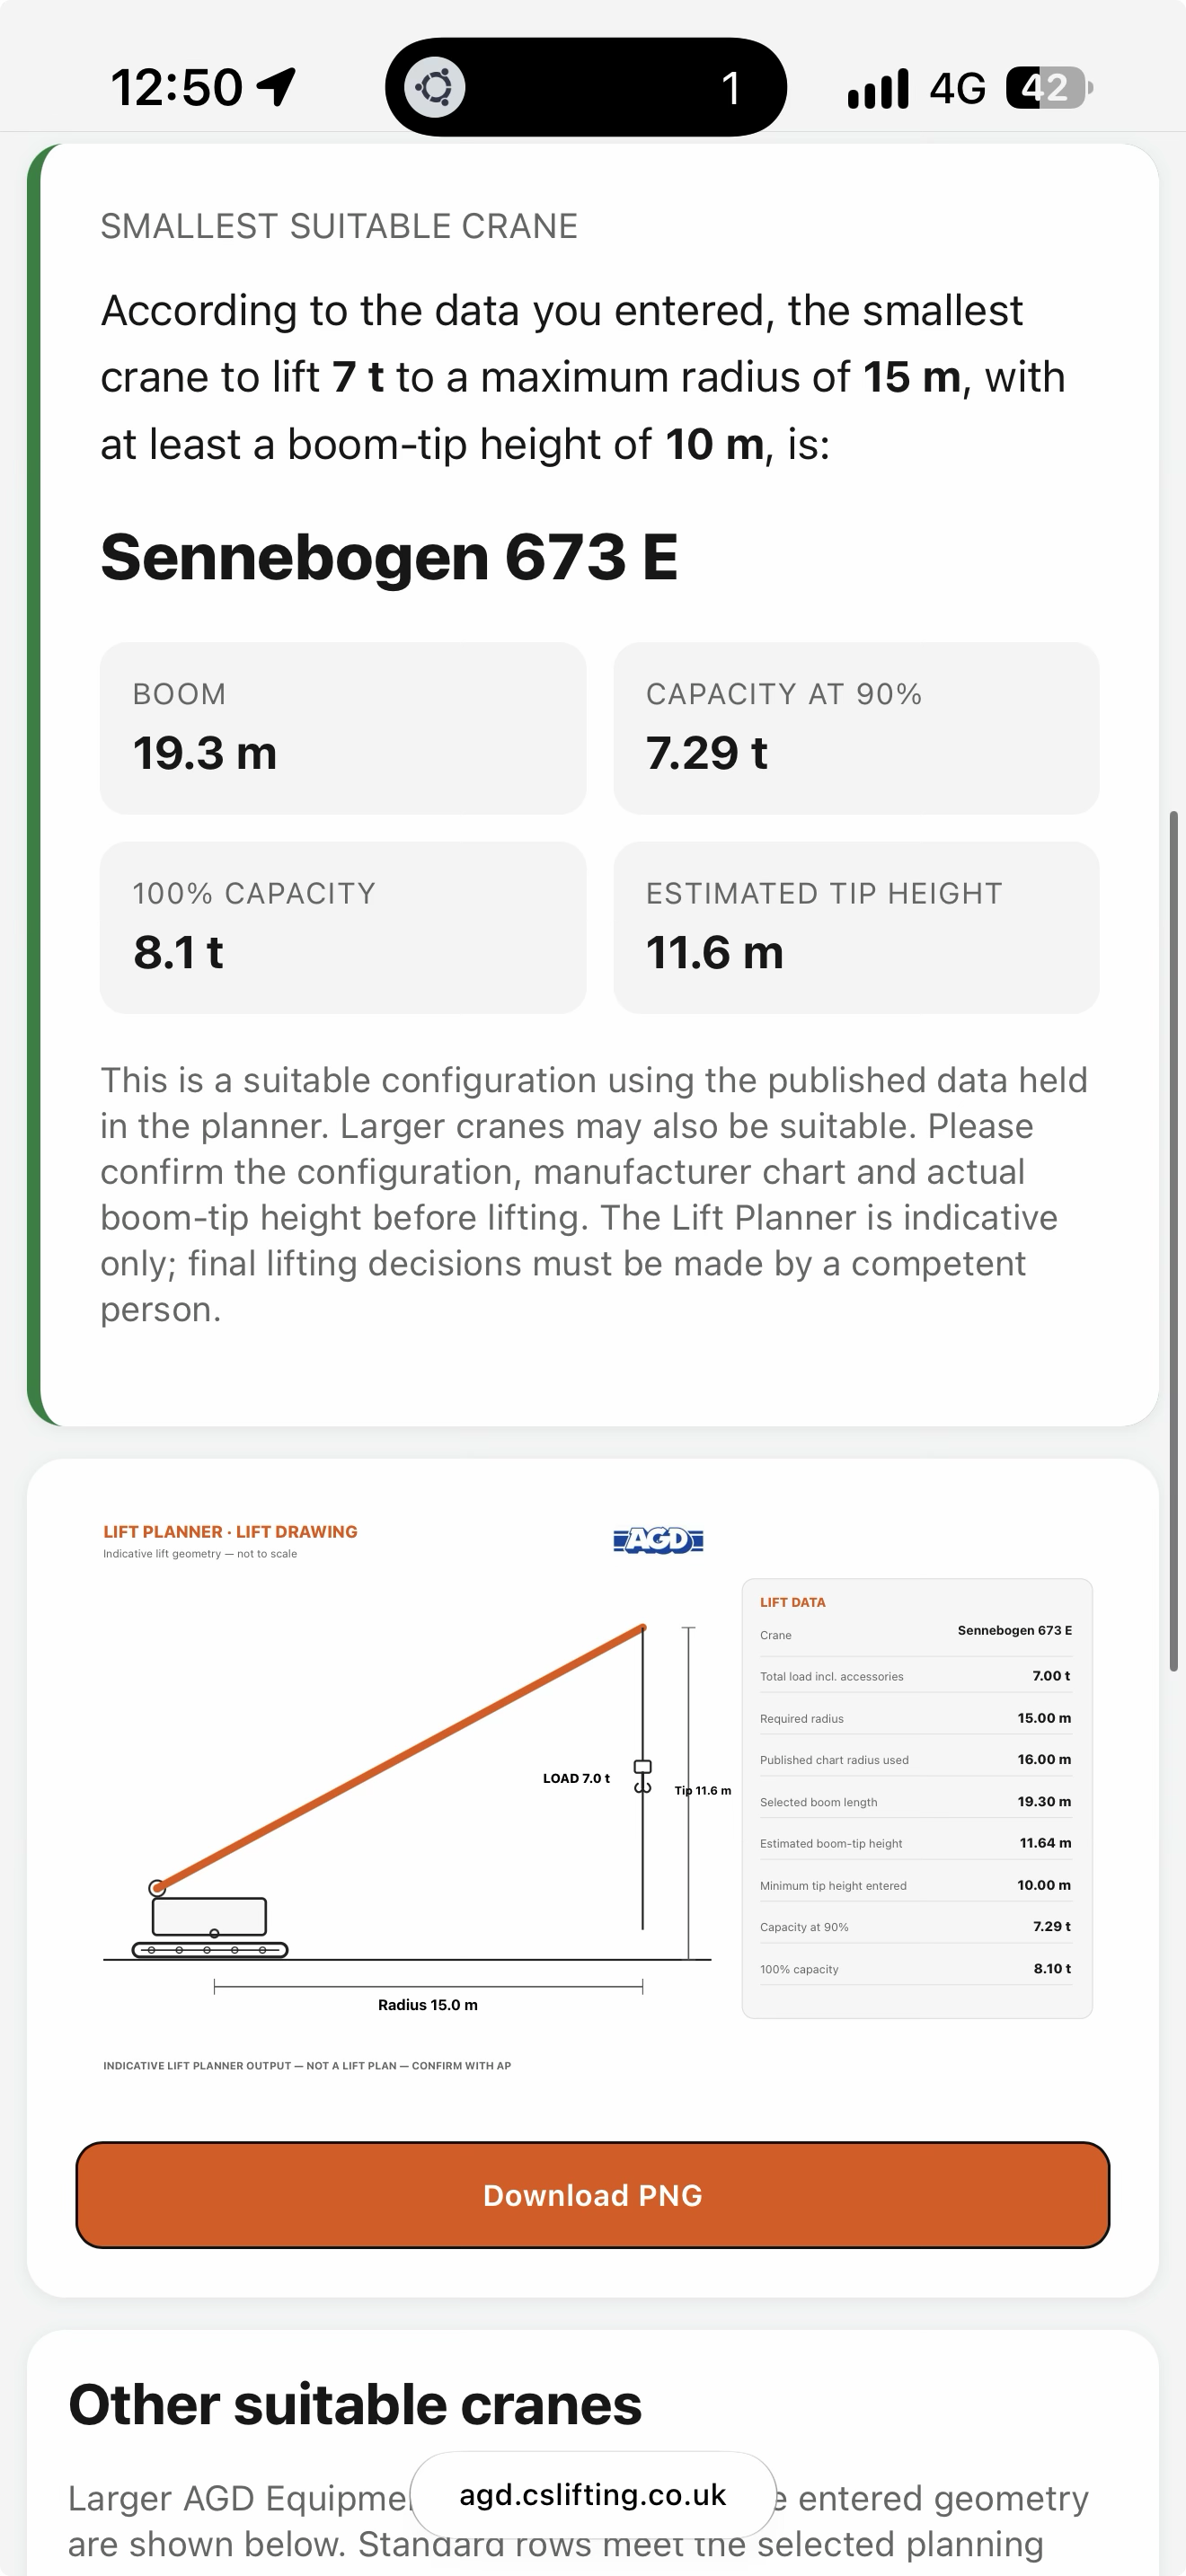Image resolution: width=1186 pixels, height=2576 pixels.
Task: Tap the page scrollbar on the right edge
Action: click(x=1174, y=1240)
